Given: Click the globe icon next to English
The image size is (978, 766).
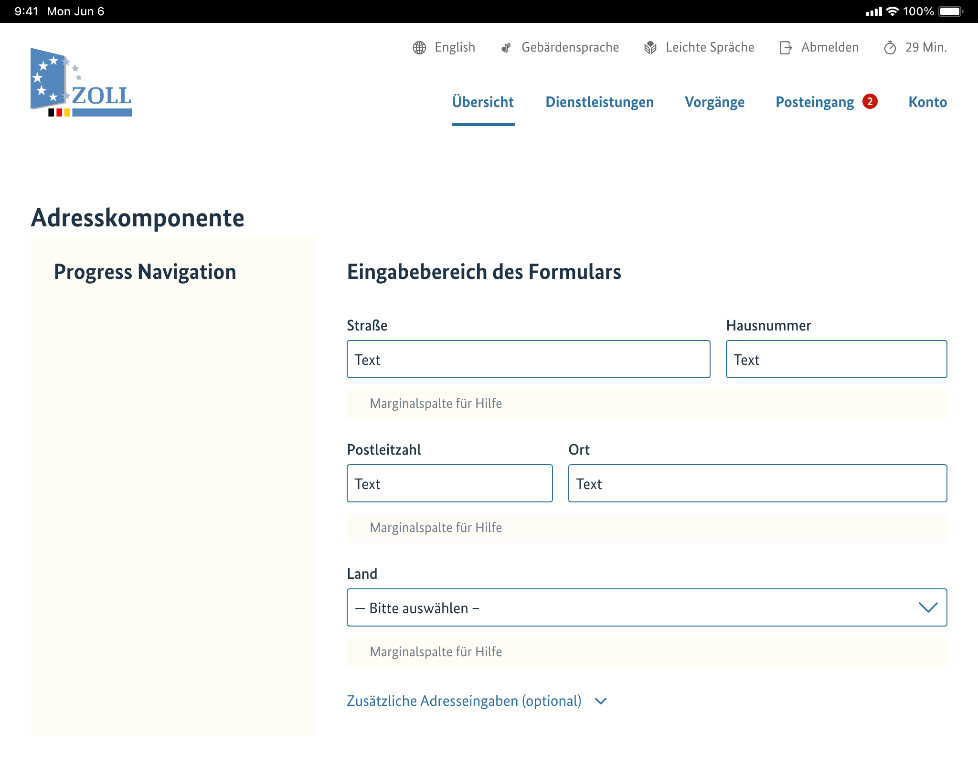Looking at the screenshot, I should pos(419,47).
